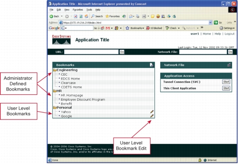Click the smiley face toolbar icon
238x164 pixels.
click(158, 16)
